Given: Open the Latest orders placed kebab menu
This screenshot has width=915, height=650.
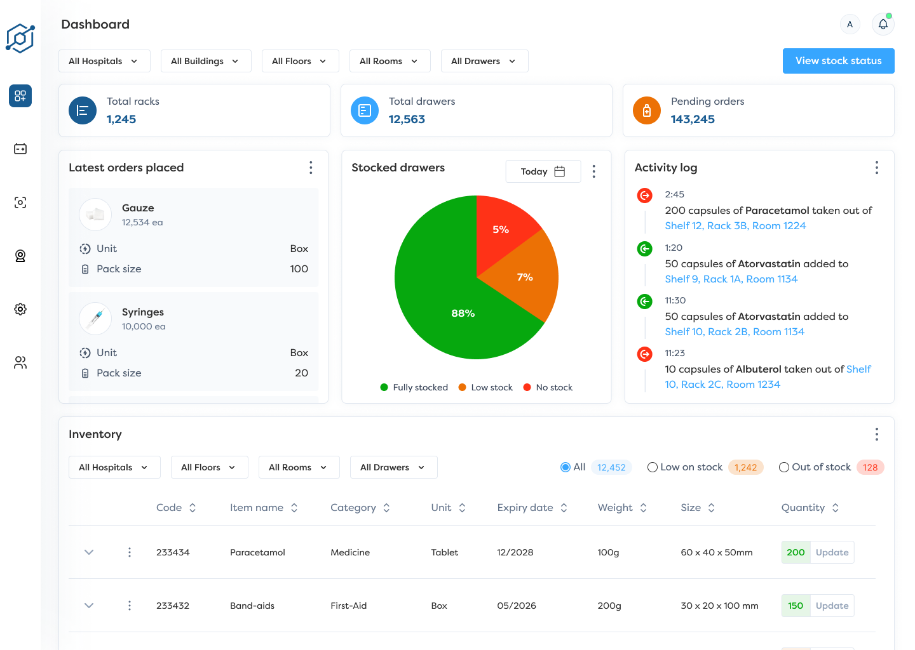Looking at the screenshot, I should click(311, 168).
